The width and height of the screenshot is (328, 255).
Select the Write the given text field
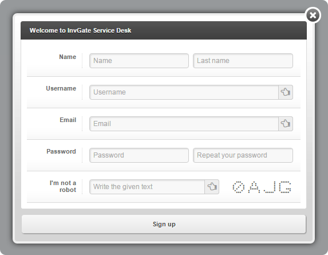click(147, 187)
